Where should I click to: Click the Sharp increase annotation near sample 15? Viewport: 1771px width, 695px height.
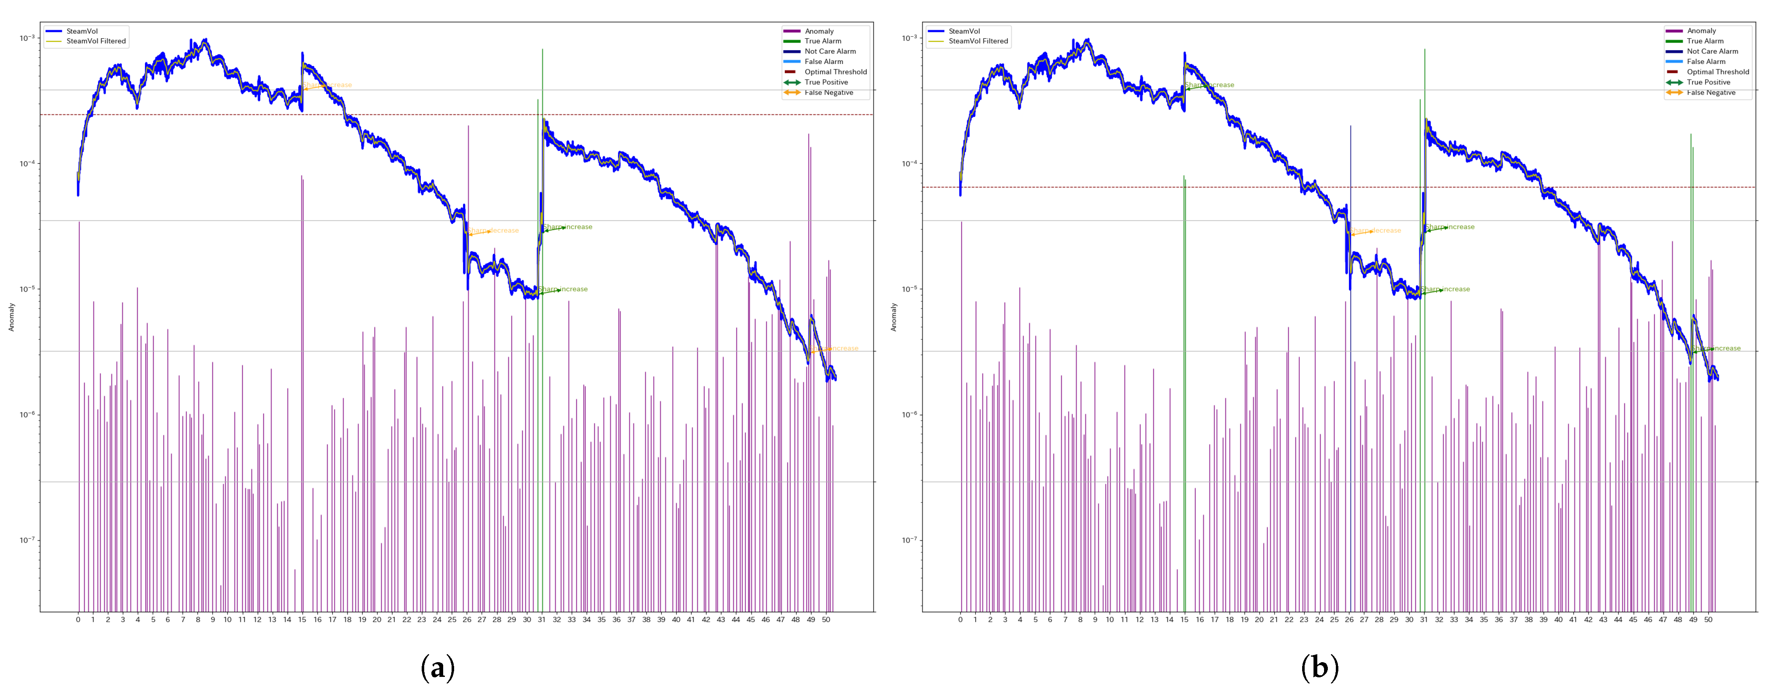[329, 85]
